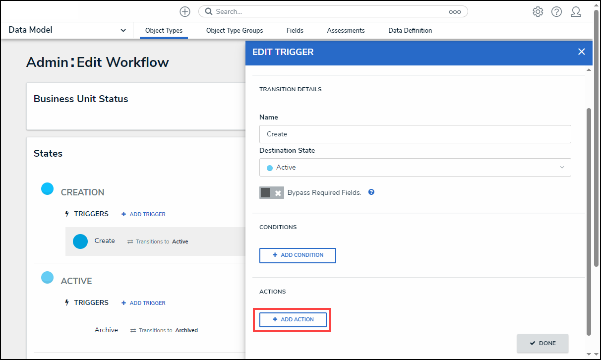The width and height of the screenshot is (601, 360).
Task: Open the Assessments tab
Action: pos(346,30)
